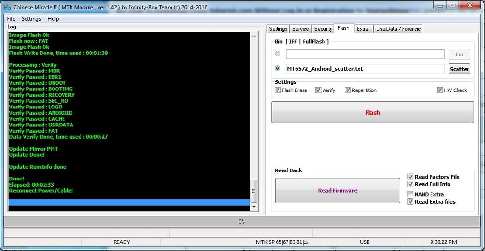Disable the Repartition option

coord(348,90)
